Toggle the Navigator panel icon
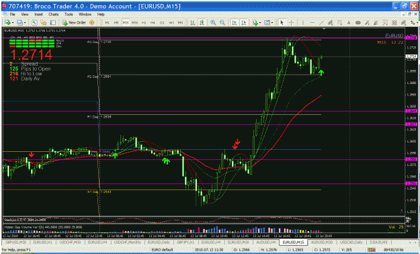The image size is (420, 254). [44, 23]
